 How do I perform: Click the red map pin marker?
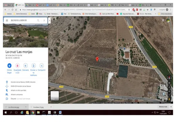point(97,59)
